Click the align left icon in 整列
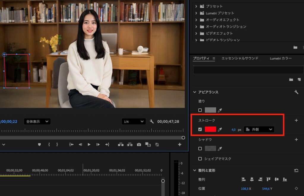This screenshot has height=196, width=304. pyautogui.click(x=244, y=179)
